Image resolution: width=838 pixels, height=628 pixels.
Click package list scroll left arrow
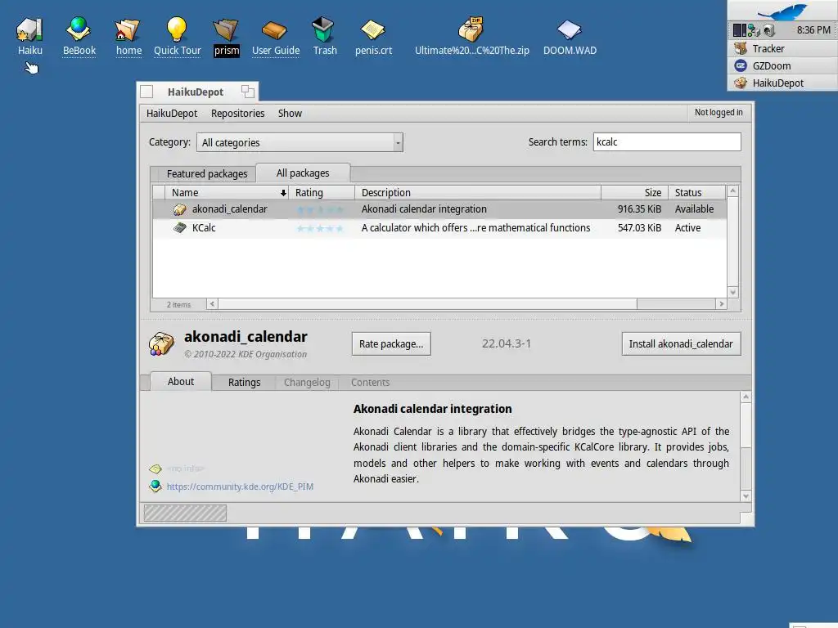tap(212, 304)
